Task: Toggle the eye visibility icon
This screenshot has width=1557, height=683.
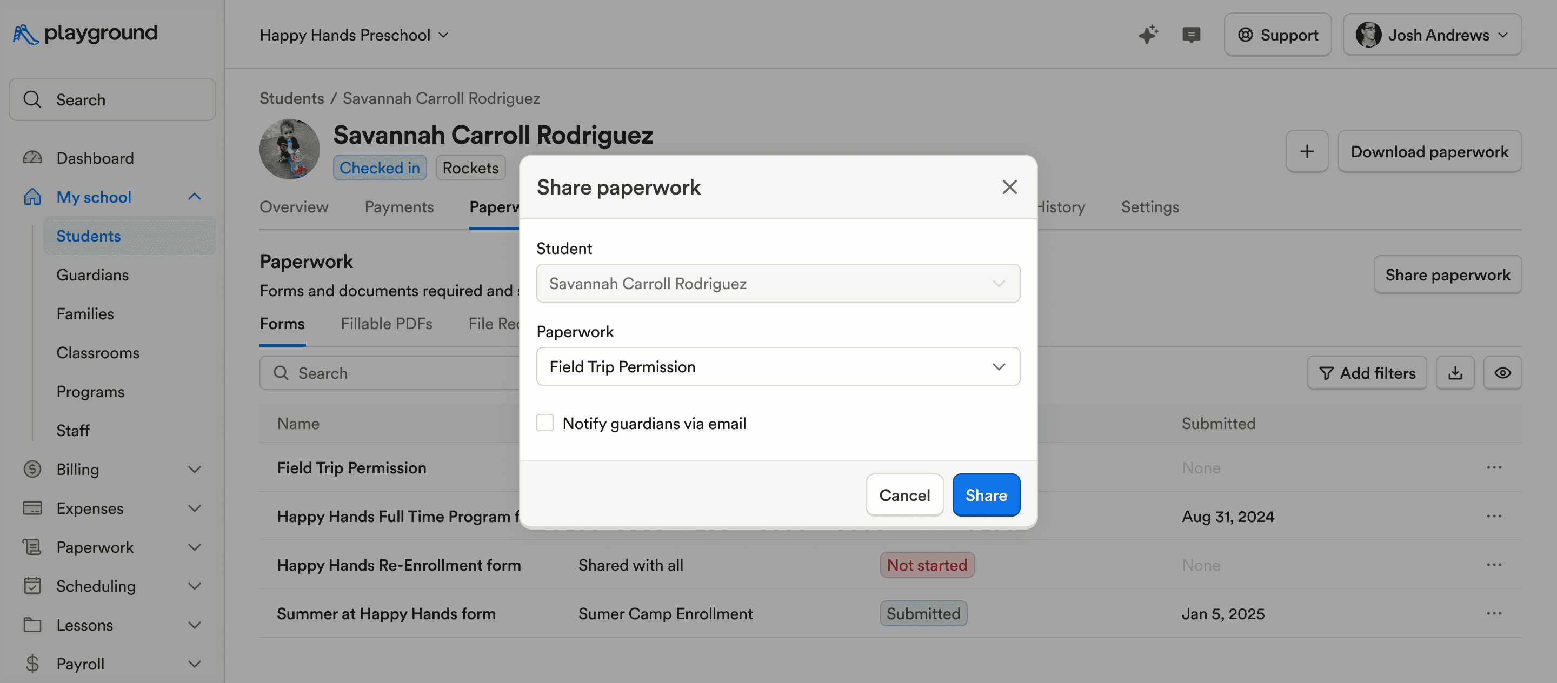Action: coord(1502,373)
